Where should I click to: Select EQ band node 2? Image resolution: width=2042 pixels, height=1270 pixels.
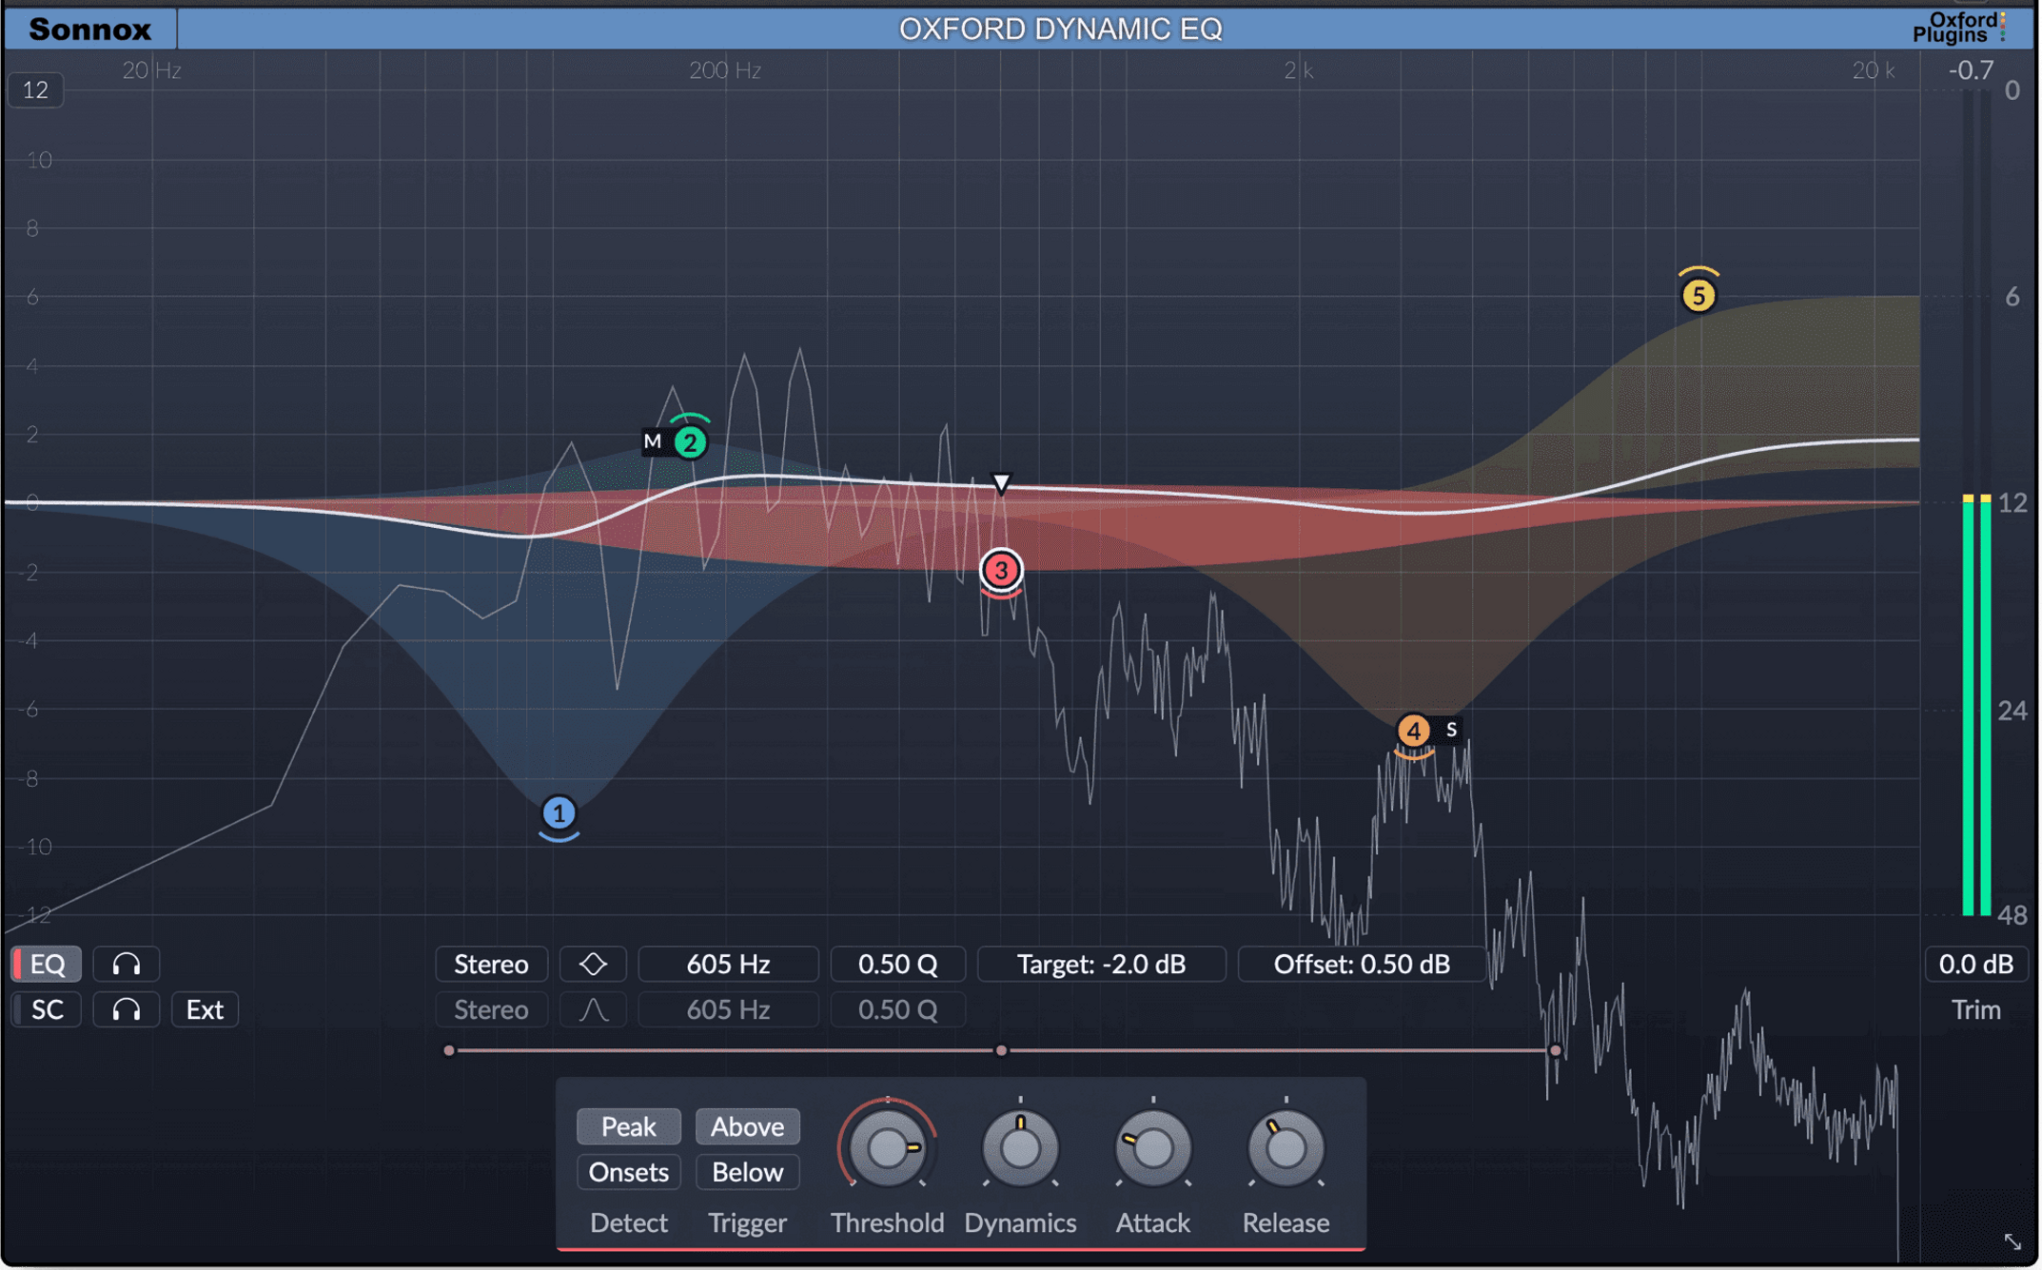[x=690, y=442]
